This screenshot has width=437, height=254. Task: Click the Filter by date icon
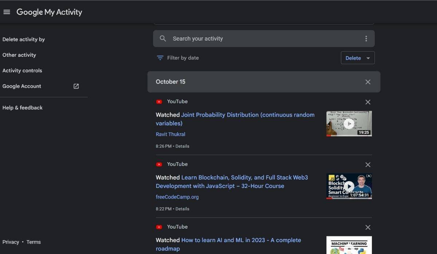tap(160, 58)
